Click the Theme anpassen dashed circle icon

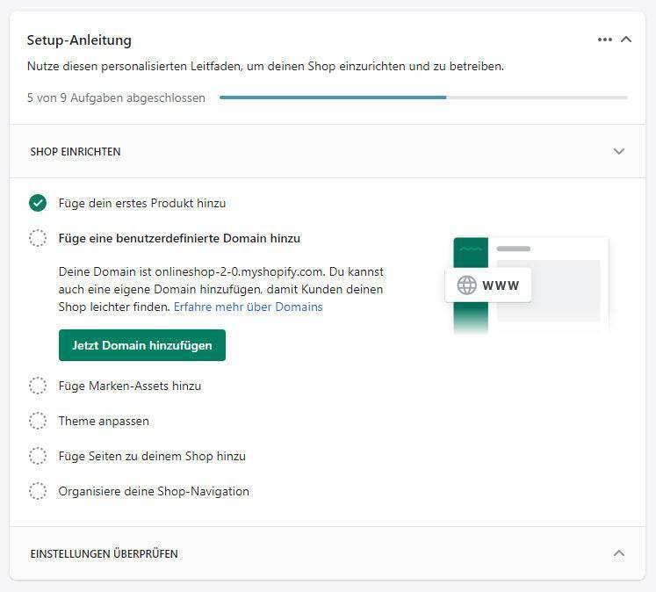coord(38,421)
